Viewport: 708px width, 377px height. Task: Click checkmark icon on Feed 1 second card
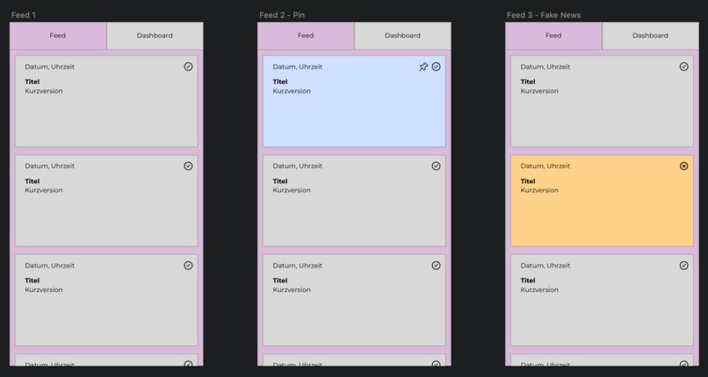[x=188, y=167]
